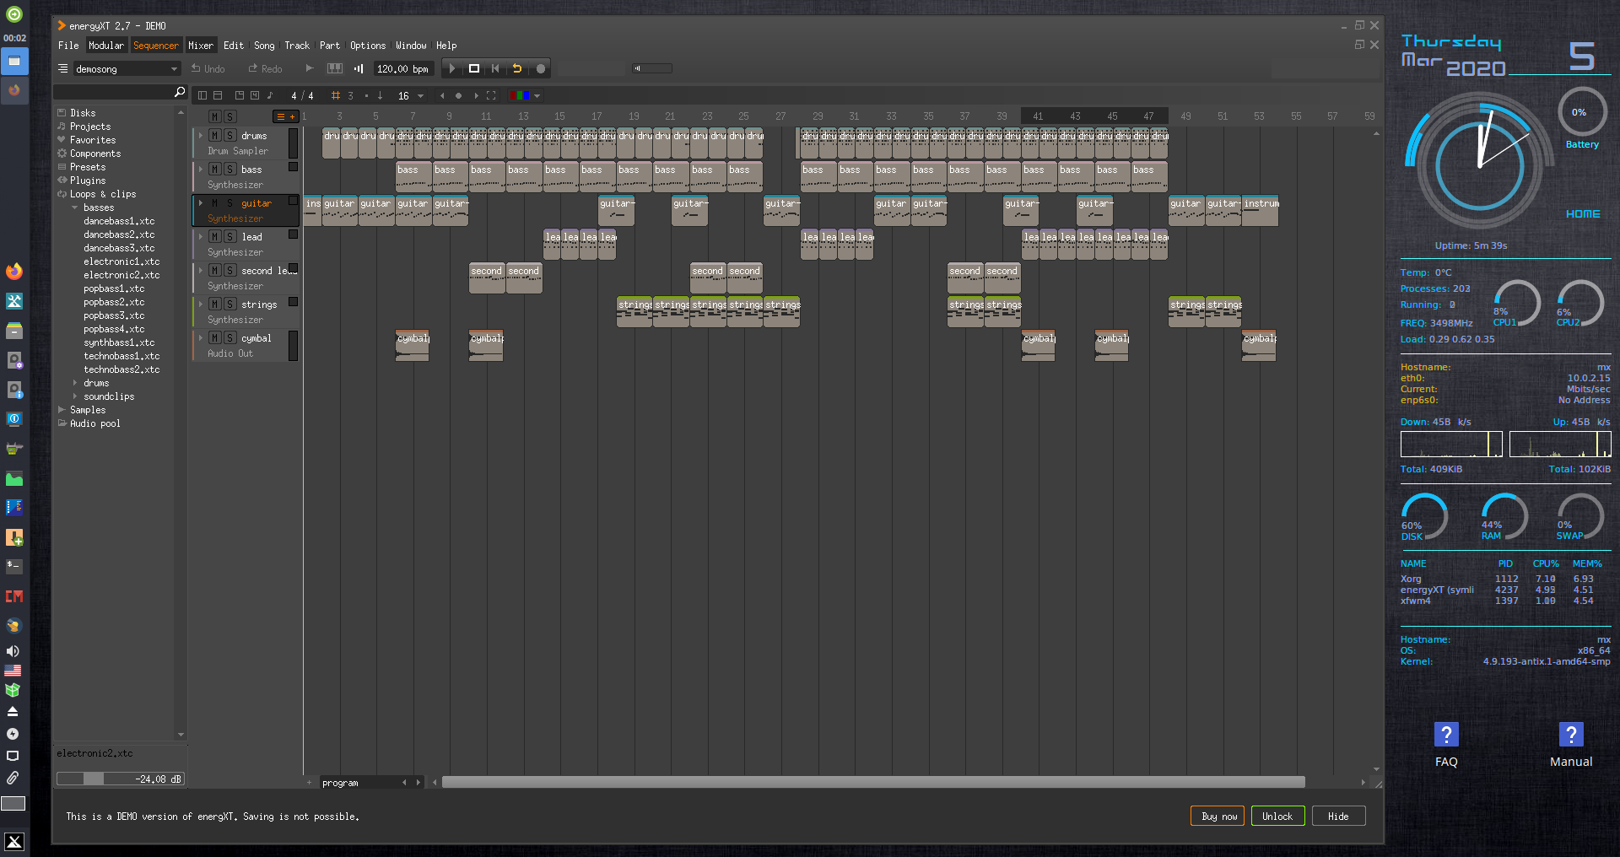Click the Record button
The width and height of the screenshot is (1620, 857).
point(541,69)
